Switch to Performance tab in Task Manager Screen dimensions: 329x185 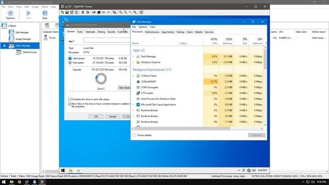pos(152,32)
